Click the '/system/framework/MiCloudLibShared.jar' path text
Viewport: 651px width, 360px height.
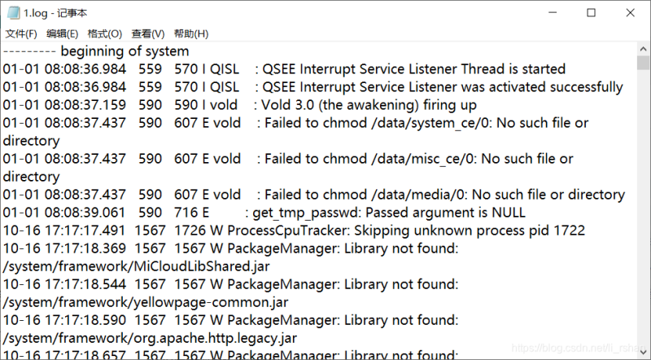tap(136, 266)
